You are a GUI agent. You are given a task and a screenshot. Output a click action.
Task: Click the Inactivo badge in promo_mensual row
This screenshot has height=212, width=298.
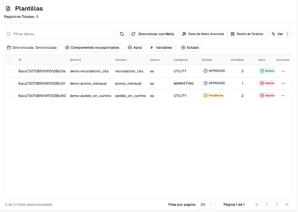[266, 83]
